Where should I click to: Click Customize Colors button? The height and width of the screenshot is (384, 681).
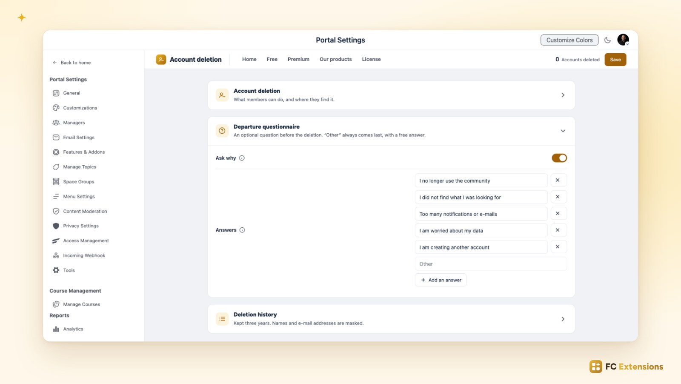(569, 40)
